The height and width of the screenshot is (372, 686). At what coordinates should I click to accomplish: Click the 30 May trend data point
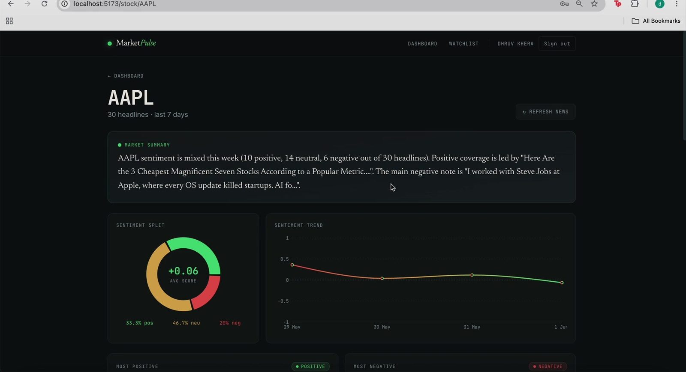pyautogui.click(x=382, y=279)
